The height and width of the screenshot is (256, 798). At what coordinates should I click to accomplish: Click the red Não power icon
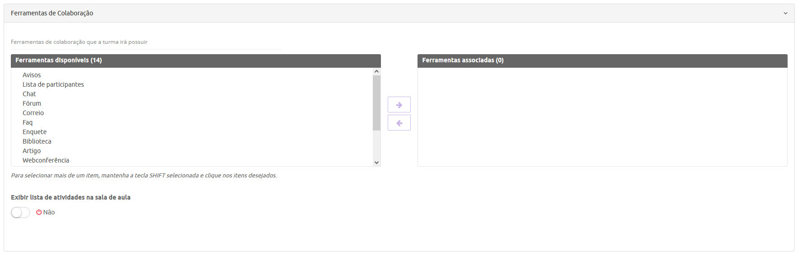[x=39, y=212]
